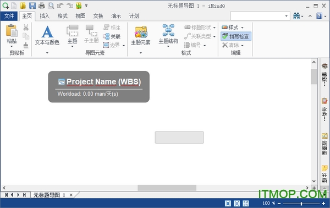Click the 关联 relationship button
This screenshot has width=330, height=208.
pos(112,36)
